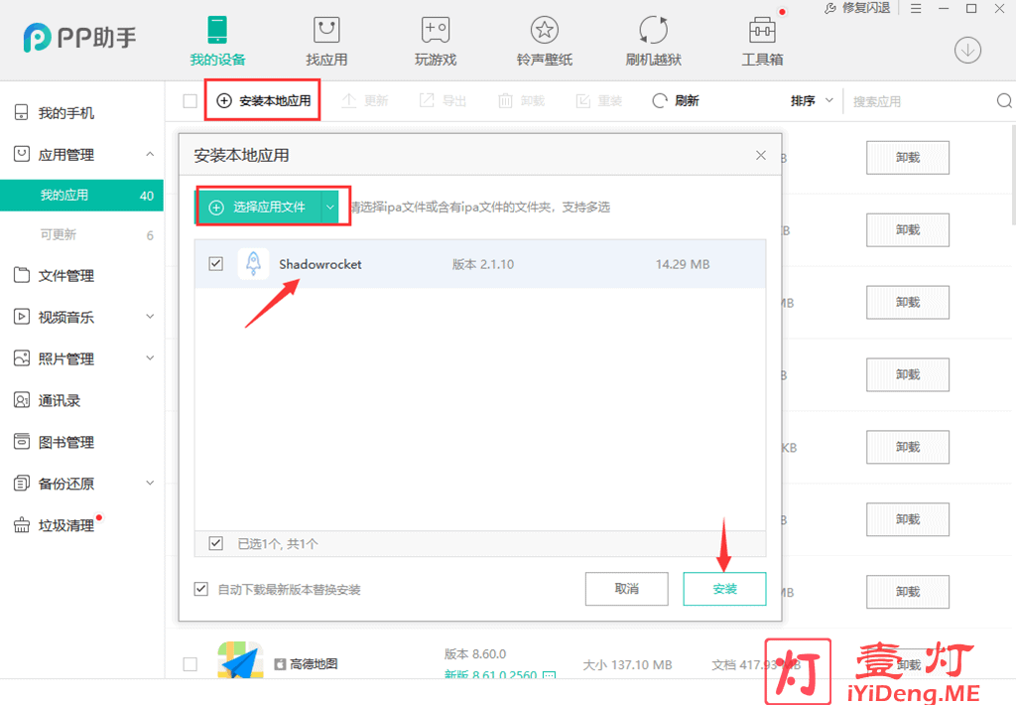The height and width of the screenshot is (705, 1016).
Task: Click the 安装本地应用 toolbar button
Action: (x=263, y=100)
